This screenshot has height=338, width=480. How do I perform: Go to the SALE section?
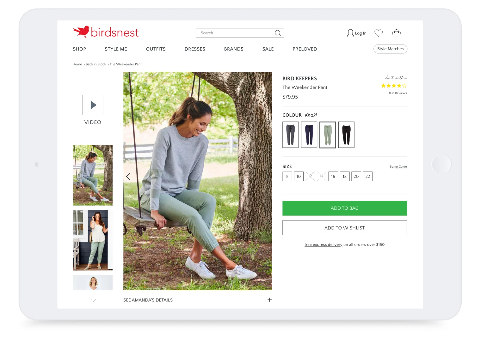point(268,49)
